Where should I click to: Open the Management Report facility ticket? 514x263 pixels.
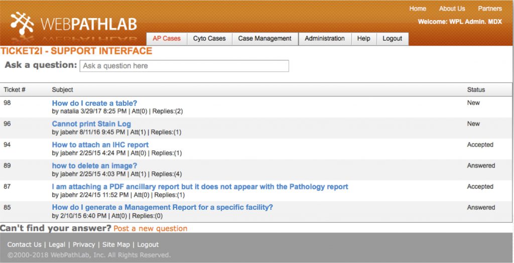coord(162,208)
